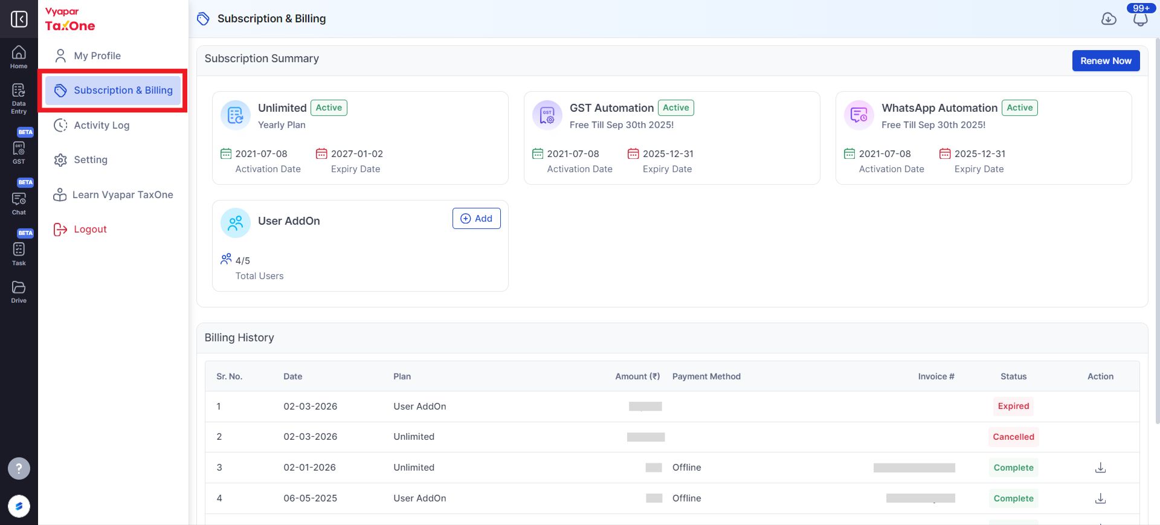Click the Unlimited plan card icon
Viewport: 1160px width, 525px height.
point(236,115)
